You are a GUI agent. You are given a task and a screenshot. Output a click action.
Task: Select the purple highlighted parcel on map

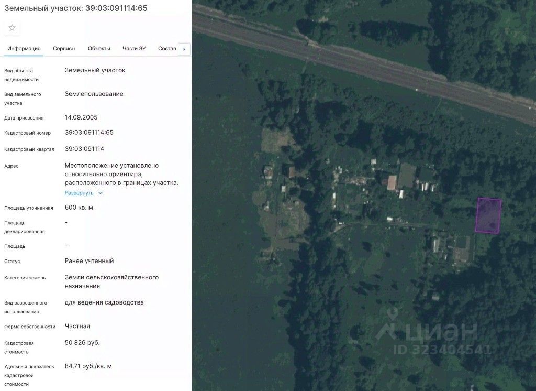tap(488, 216)
